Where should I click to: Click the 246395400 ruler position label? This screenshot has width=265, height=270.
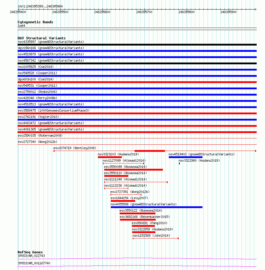18,12
